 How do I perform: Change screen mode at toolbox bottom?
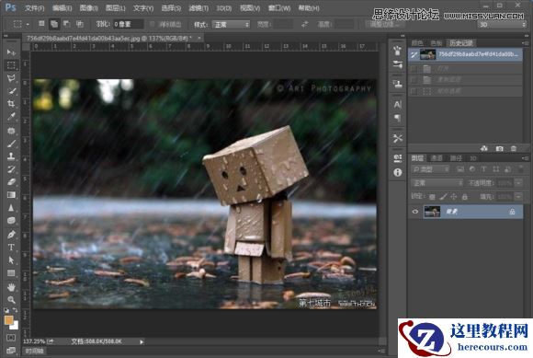(11, 350)
